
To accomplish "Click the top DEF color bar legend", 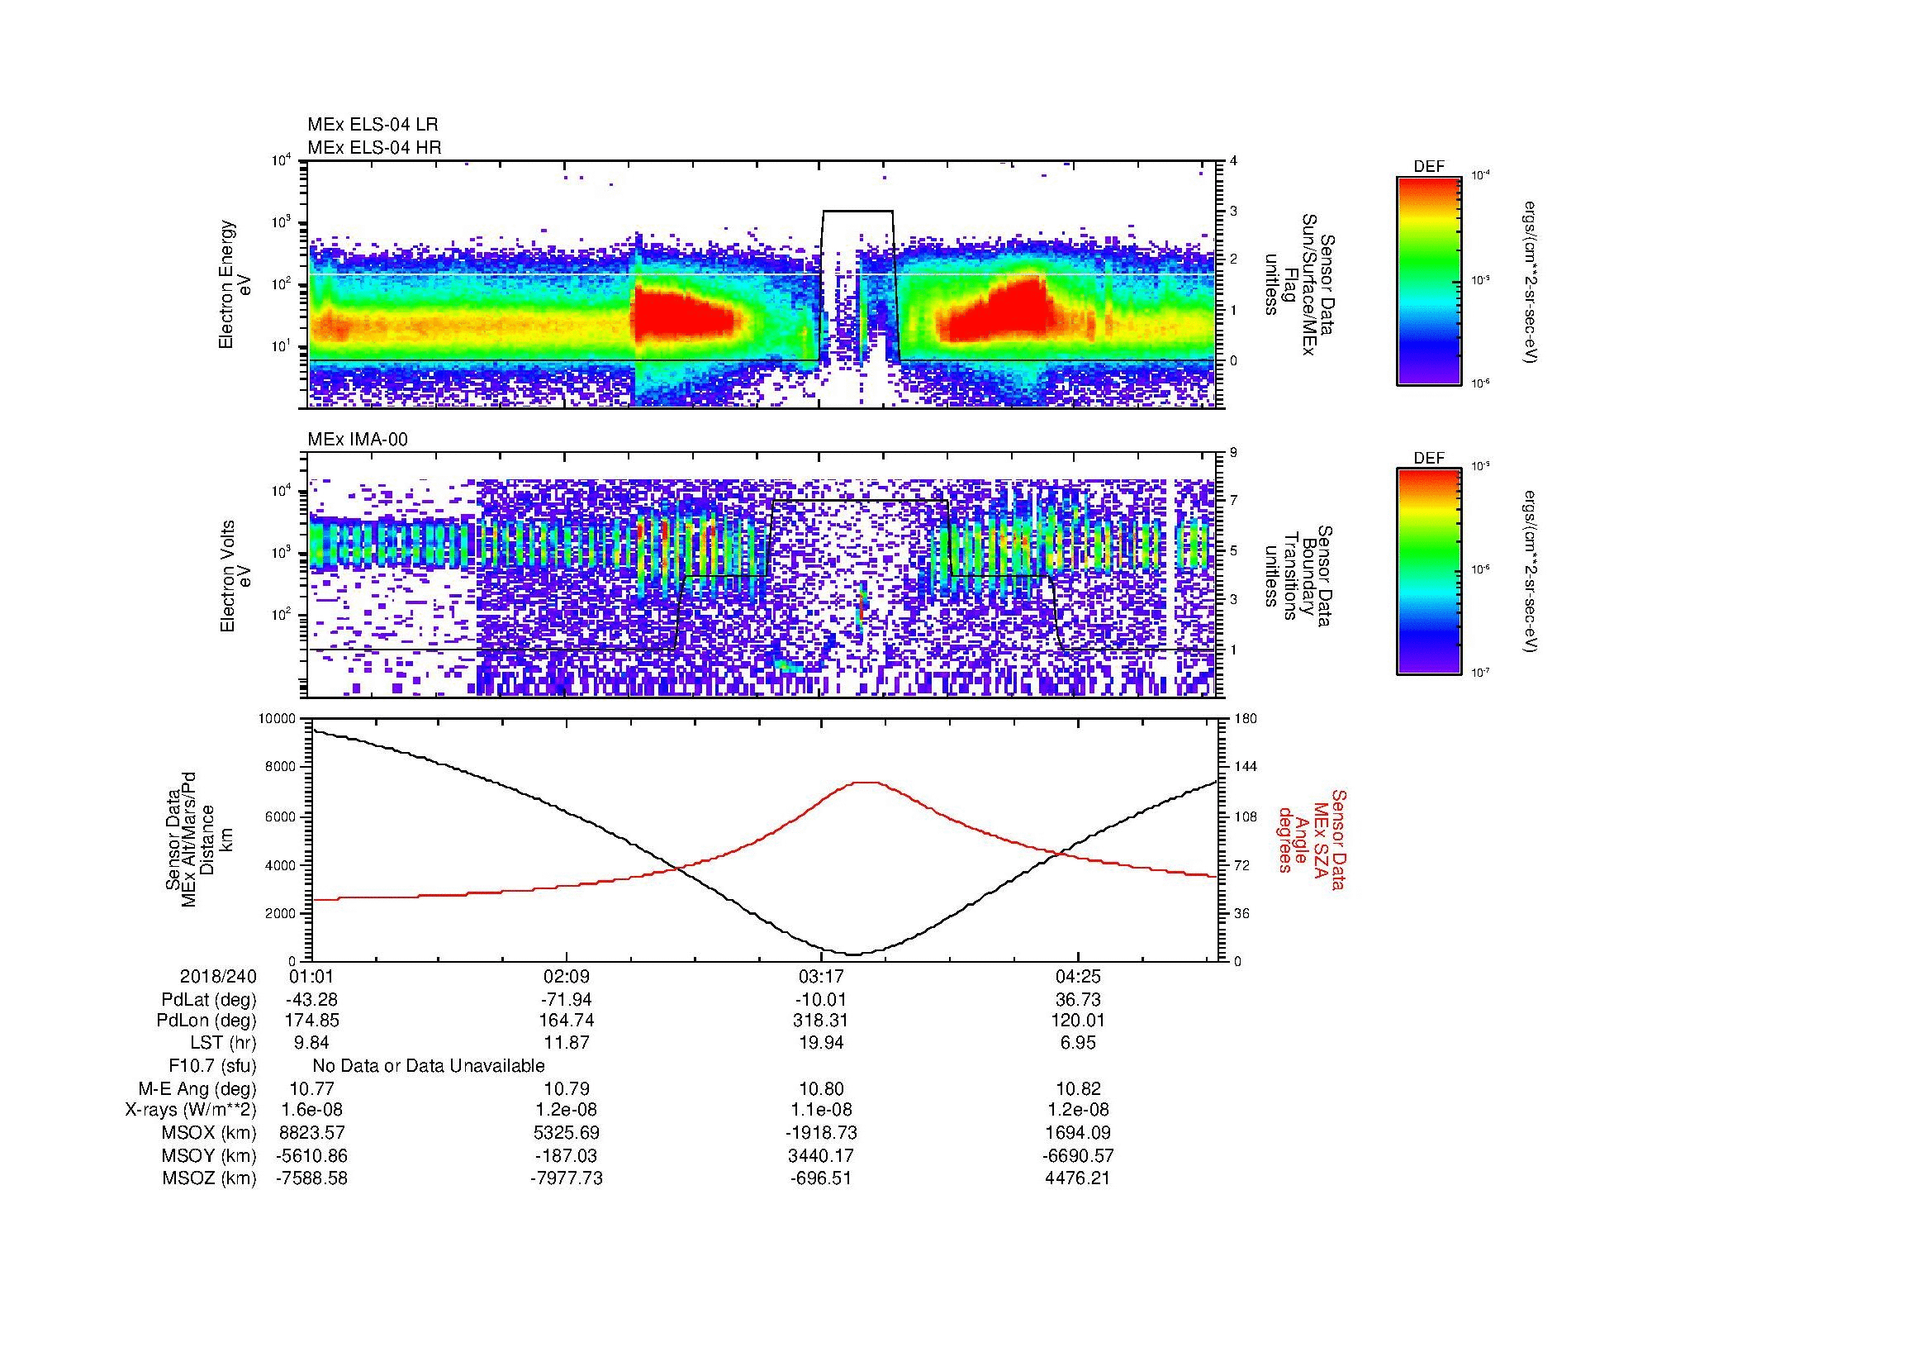I will point(1428,281).
